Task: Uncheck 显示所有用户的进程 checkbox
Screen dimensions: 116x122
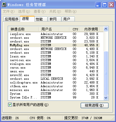Action: point(10,105)
